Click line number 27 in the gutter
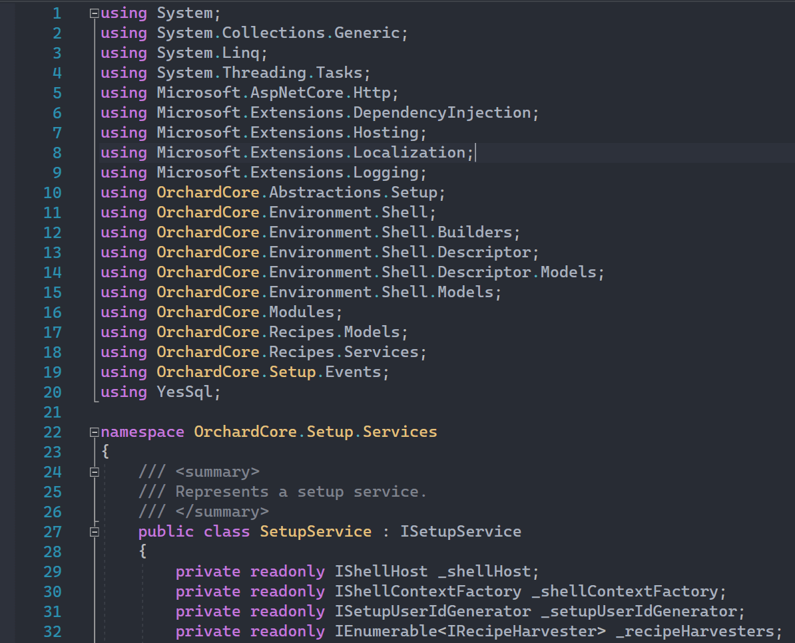Screen dimensions: 795x643 53,532
